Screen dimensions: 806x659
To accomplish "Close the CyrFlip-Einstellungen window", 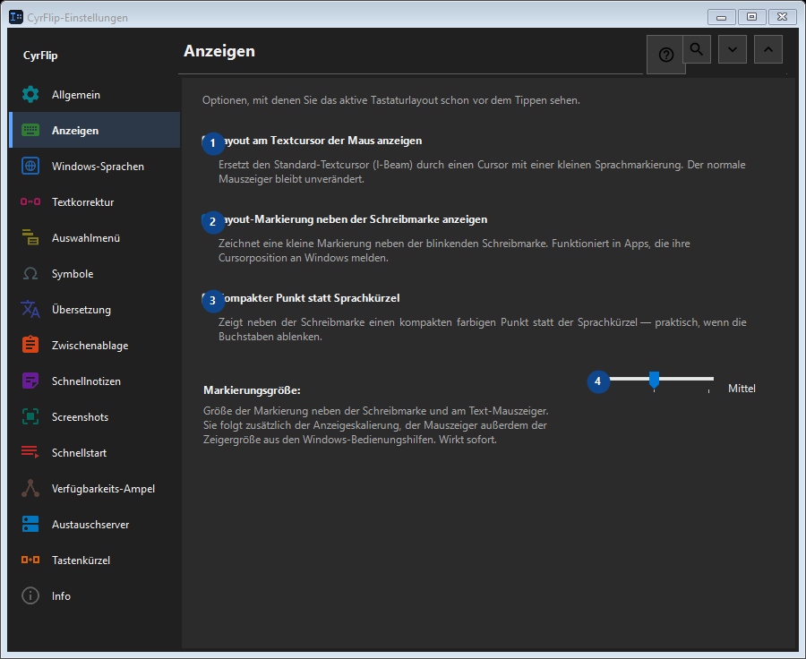I will click(x=782, y=17).
